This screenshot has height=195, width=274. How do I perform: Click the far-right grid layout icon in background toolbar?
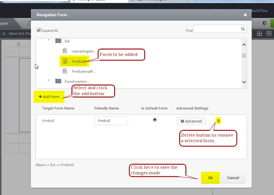269,33
